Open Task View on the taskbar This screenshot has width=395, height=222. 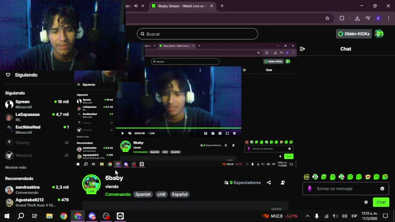[x=35, y=216]
